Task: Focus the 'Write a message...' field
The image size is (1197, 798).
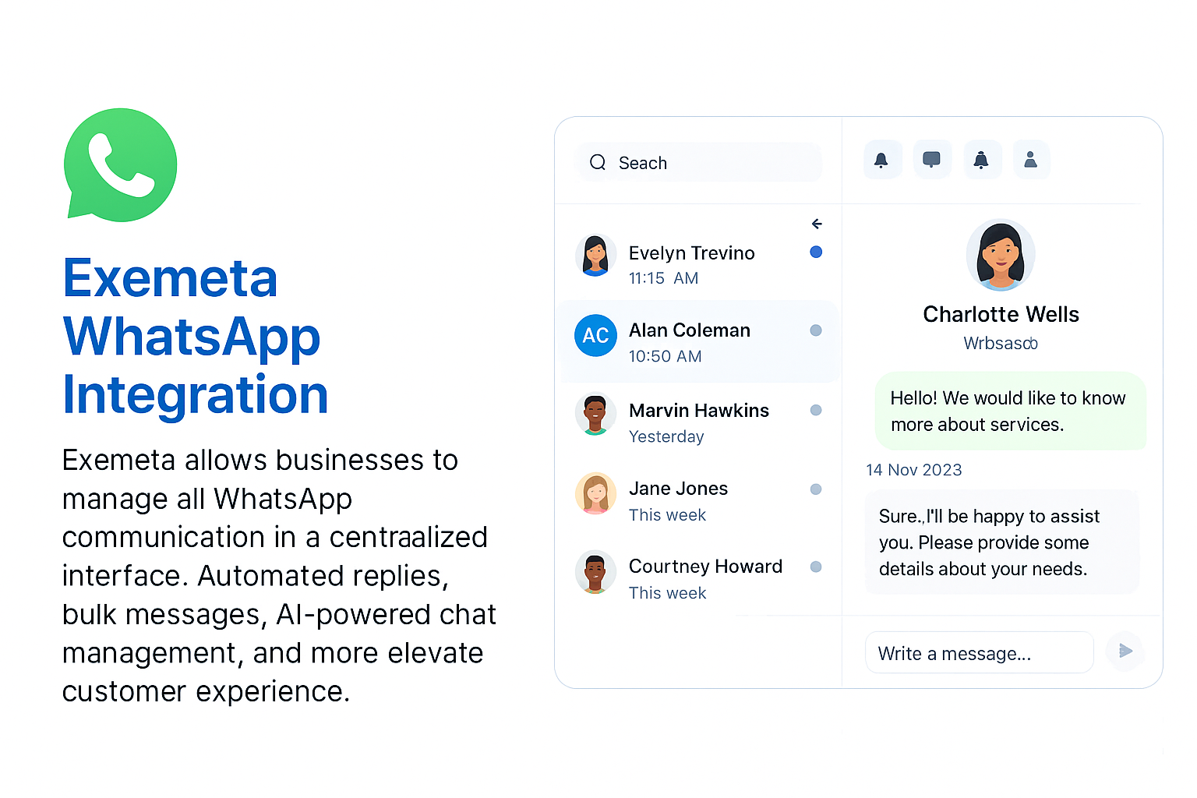Action: click(979, 652)
